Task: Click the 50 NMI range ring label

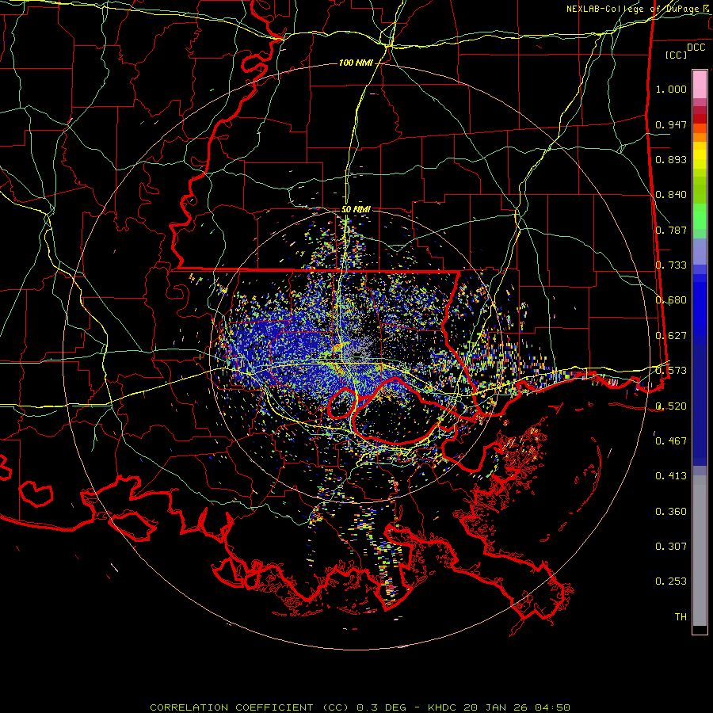Action: [356, 210]
